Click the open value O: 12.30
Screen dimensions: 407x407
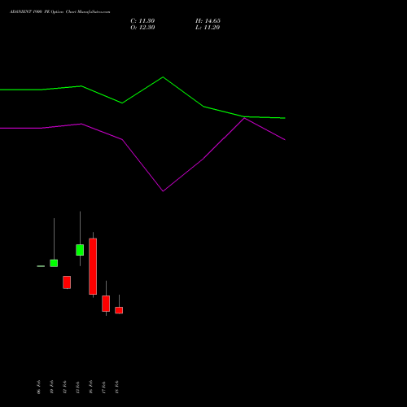pos(142,28)
